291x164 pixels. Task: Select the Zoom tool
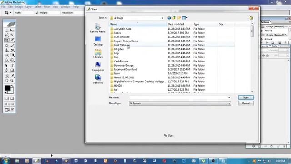(12, 81)
